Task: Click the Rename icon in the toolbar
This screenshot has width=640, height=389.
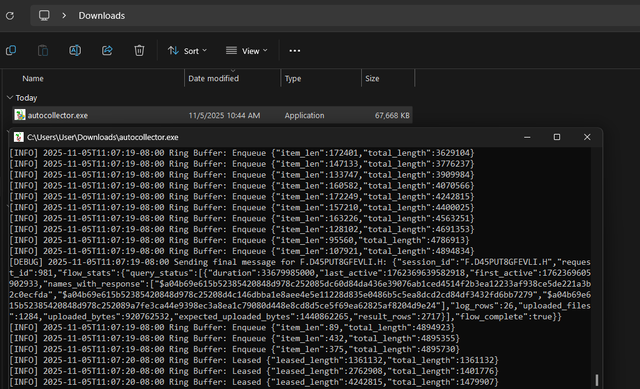Action: (x=75, y=51)
